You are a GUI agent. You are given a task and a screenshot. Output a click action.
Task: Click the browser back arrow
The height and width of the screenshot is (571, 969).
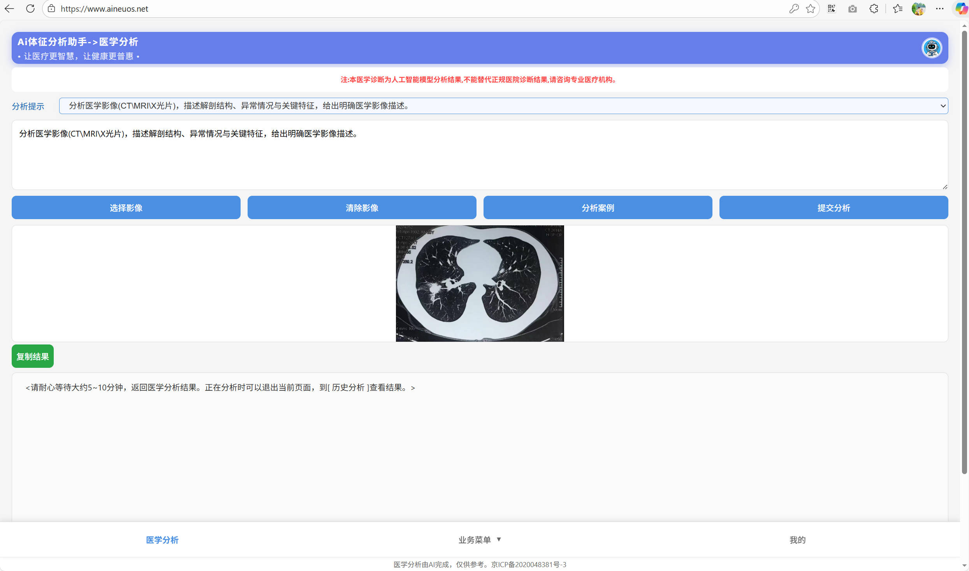[9, 9]
